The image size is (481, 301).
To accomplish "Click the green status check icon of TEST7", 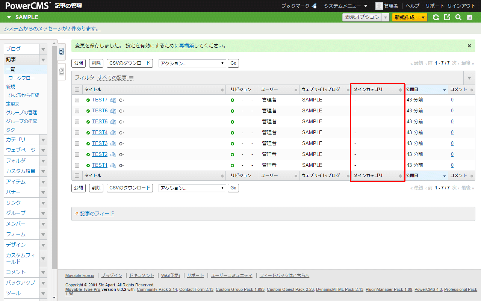I will [88, 100].
